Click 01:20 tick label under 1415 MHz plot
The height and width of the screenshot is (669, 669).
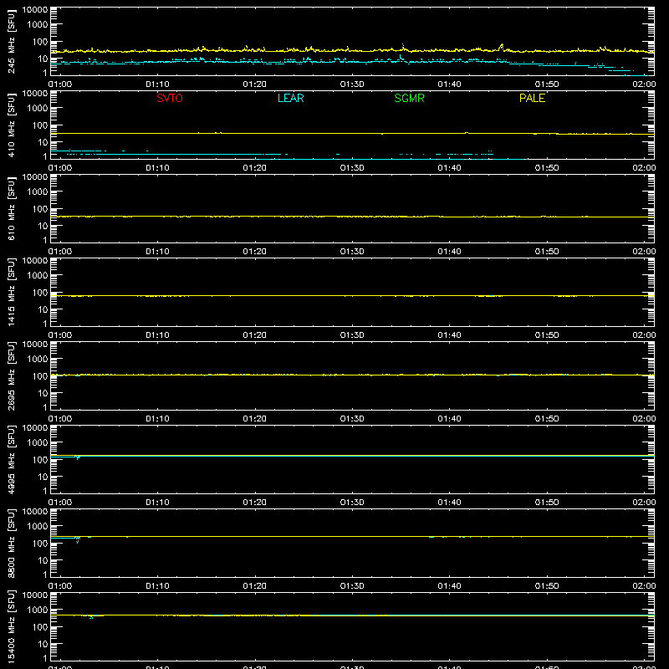tap(255, 335)
